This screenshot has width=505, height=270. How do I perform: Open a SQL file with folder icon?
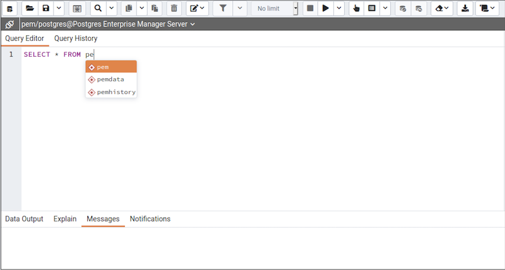[x=30, y=9]
